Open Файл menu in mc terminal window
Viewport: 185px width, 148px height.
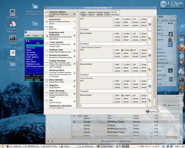coord(28,36)
